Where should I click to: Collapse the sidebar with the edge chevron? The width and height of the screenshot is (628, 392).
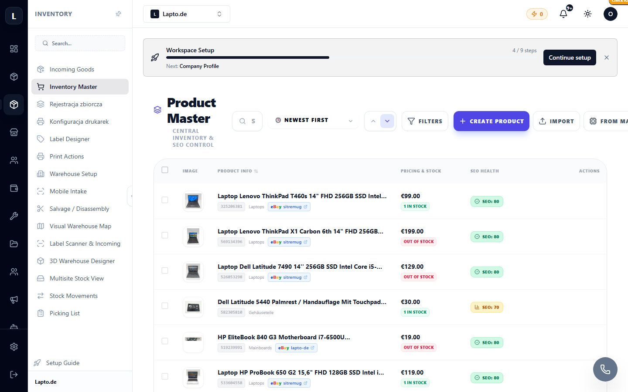tap(130, 196)
